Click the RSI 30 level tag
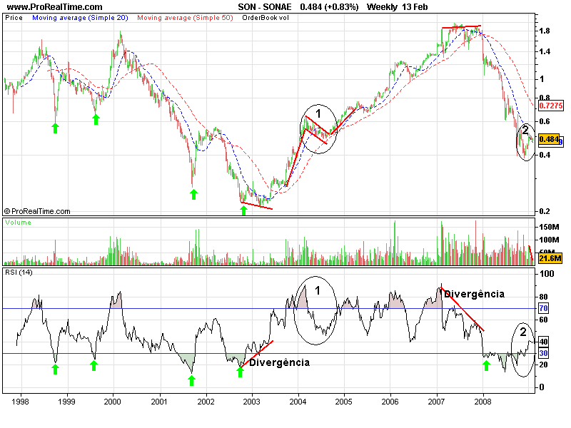The image size is (571, 428). (x=543, y=353)
